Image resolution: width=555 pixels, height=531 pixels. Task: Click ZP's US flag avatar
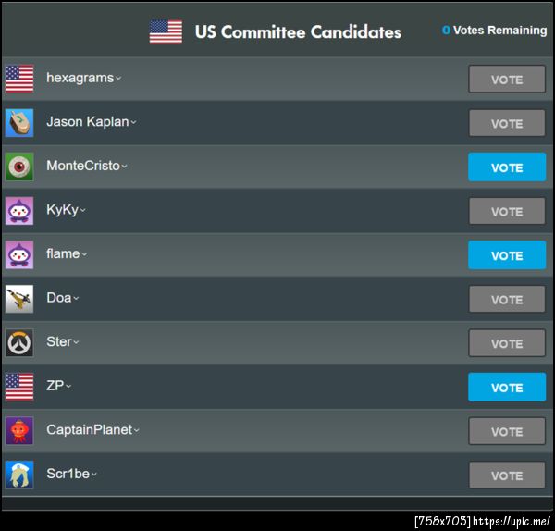[19, 387]
